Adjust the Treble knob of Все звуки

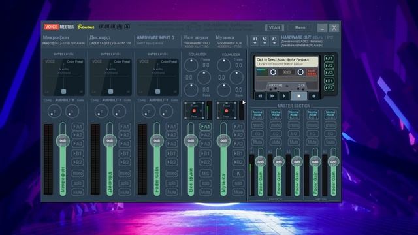coord(191,65)
